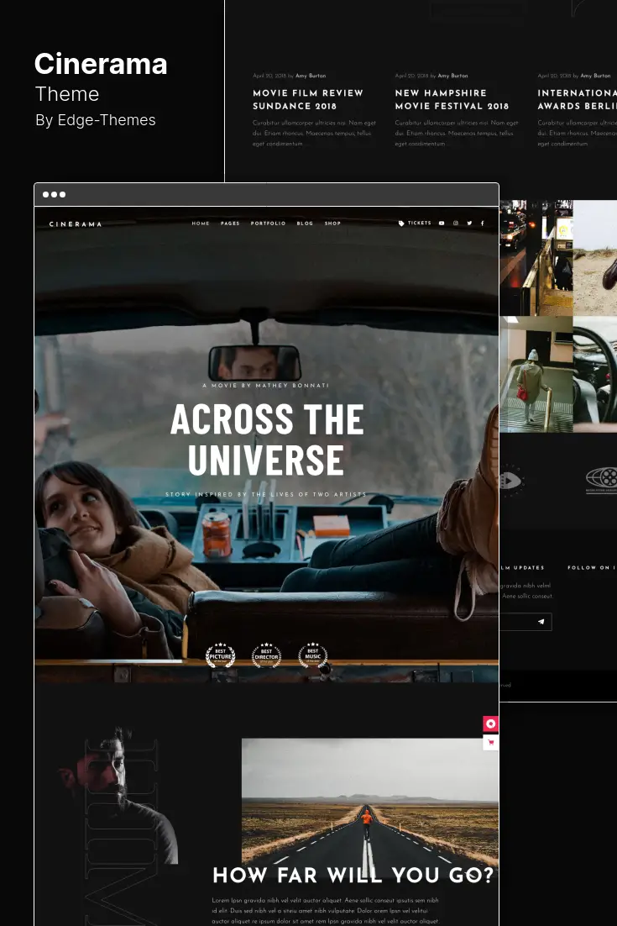Click the 'By Edge-Themes' text
The width and height of the screenshot is (617, 926).
tap(96, 120)
